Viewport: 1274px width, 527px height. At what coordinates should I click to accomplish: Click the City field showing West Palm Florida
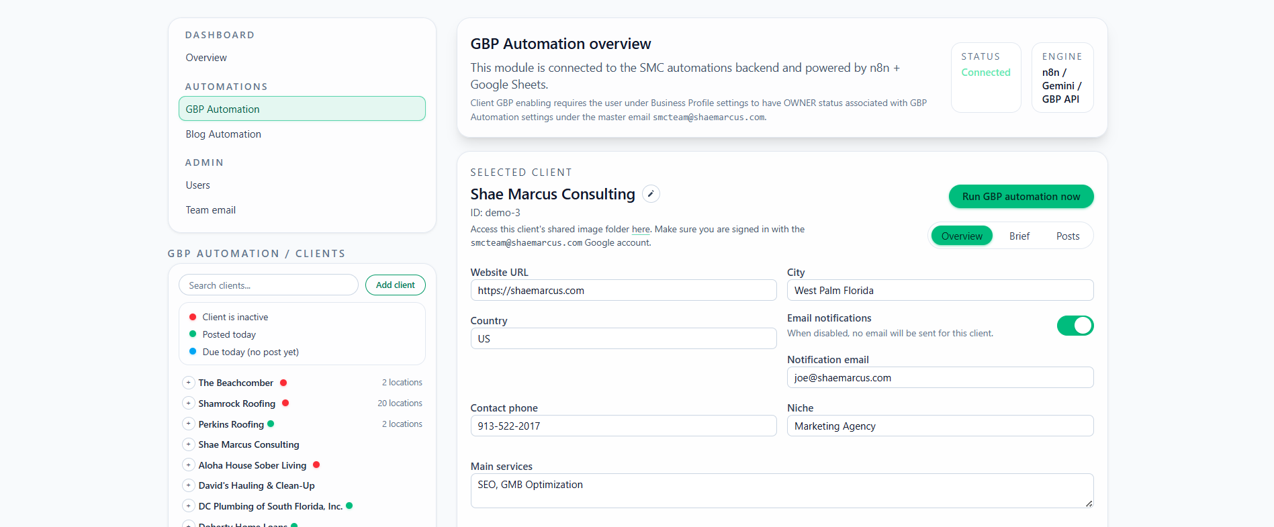coord(940,290)
